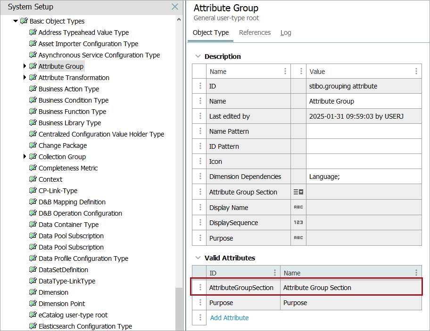Click the 'stibo.grouping attribute' ID value
The height and width of the screenshot is (331, 430).
click(x=343, y=86)
